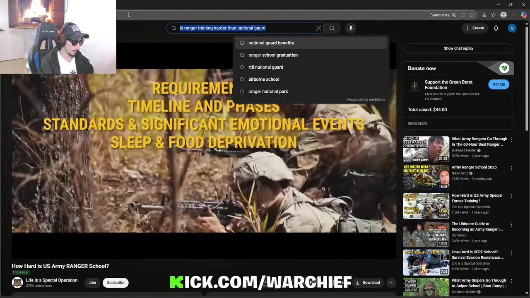Open the Favorites list icon
Screen dimensions: 530x298
[494, 15]
